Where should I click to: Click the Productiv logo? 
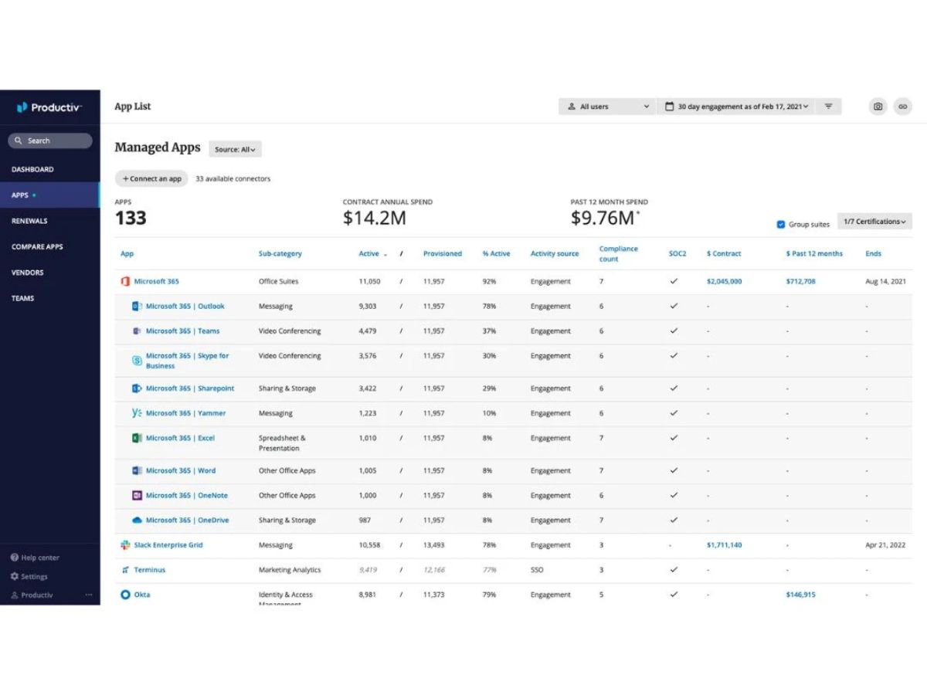(49, 107)
